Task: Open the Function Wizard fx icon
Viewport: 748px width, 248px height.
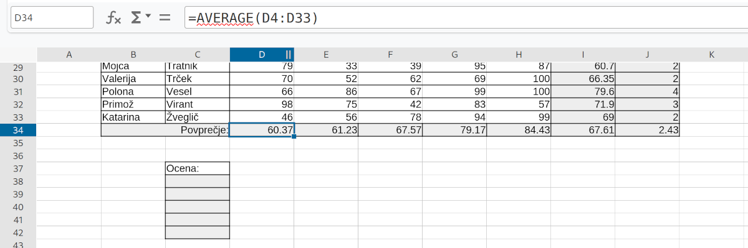Action: [113, 18]
